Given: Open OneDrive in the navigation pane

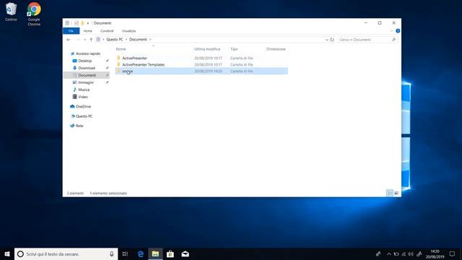Looking at the screenshot, I should [x=83, y=106].
